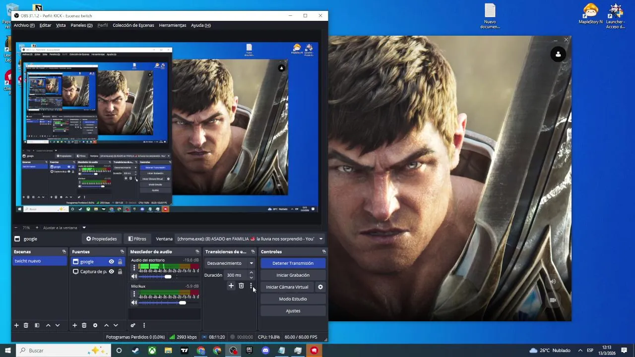Screen dimensions: 635x357
Task: Open source properties gear in Fuentes toolbar
Action: pyautogui.click(x=95, y=325)
